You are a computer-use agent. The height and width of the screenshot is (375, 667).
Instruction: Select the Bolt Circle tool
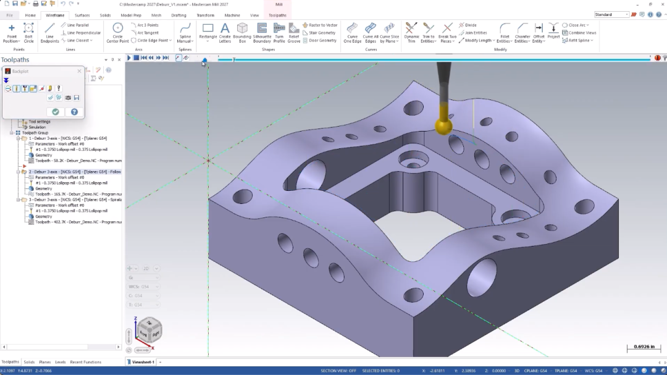pyautogui.click(x=28, y=33)
